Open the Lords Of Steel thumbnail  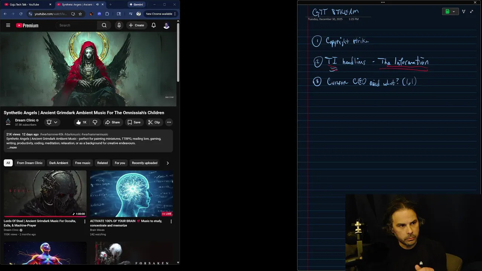click(x=45, y=194)
